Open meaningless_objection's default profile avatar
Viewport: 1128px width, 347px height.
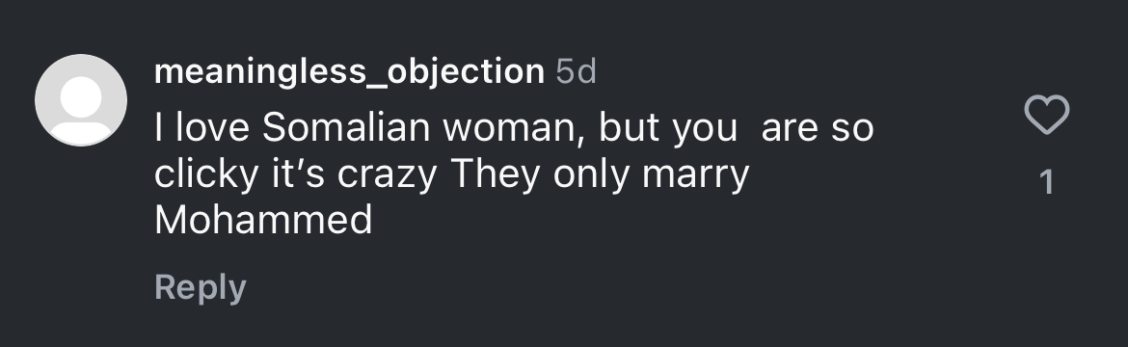click(x=81, y=100)
